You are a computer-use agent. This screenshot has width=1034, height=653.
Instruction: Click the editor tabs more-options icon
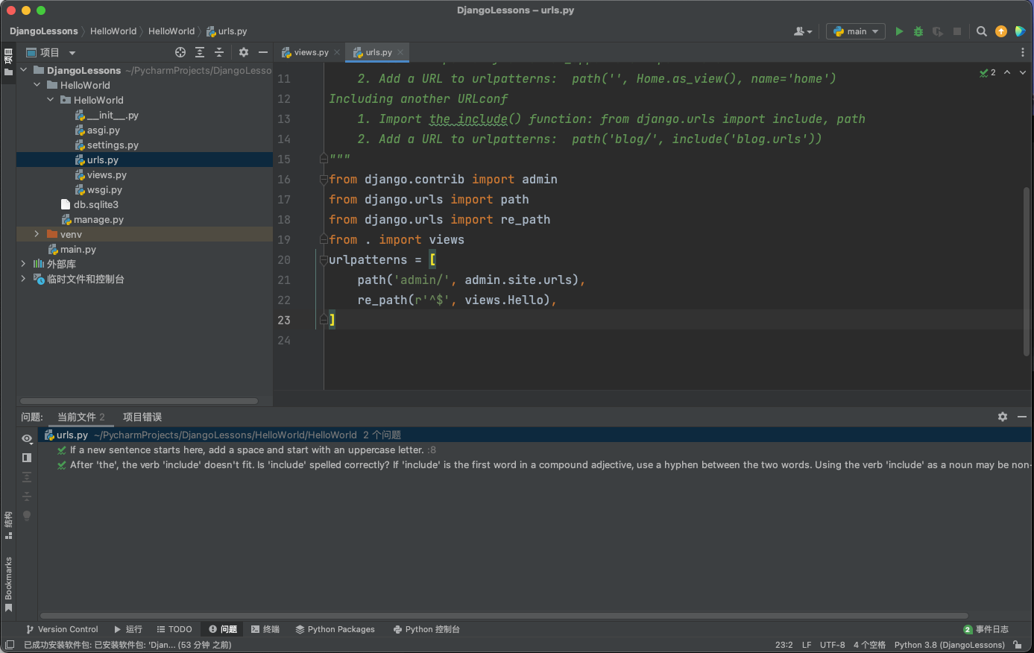[1022, 52]
